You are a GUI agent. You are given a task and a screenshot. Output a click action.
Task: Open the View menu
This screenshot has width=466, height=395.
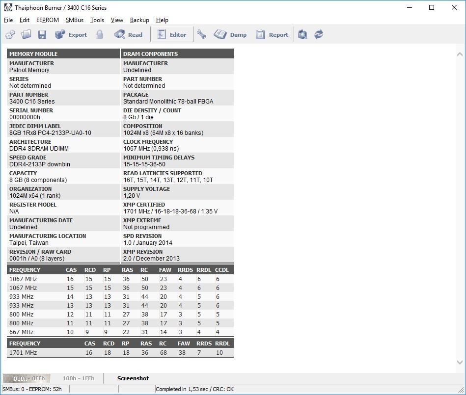click(x=117, y=20)
